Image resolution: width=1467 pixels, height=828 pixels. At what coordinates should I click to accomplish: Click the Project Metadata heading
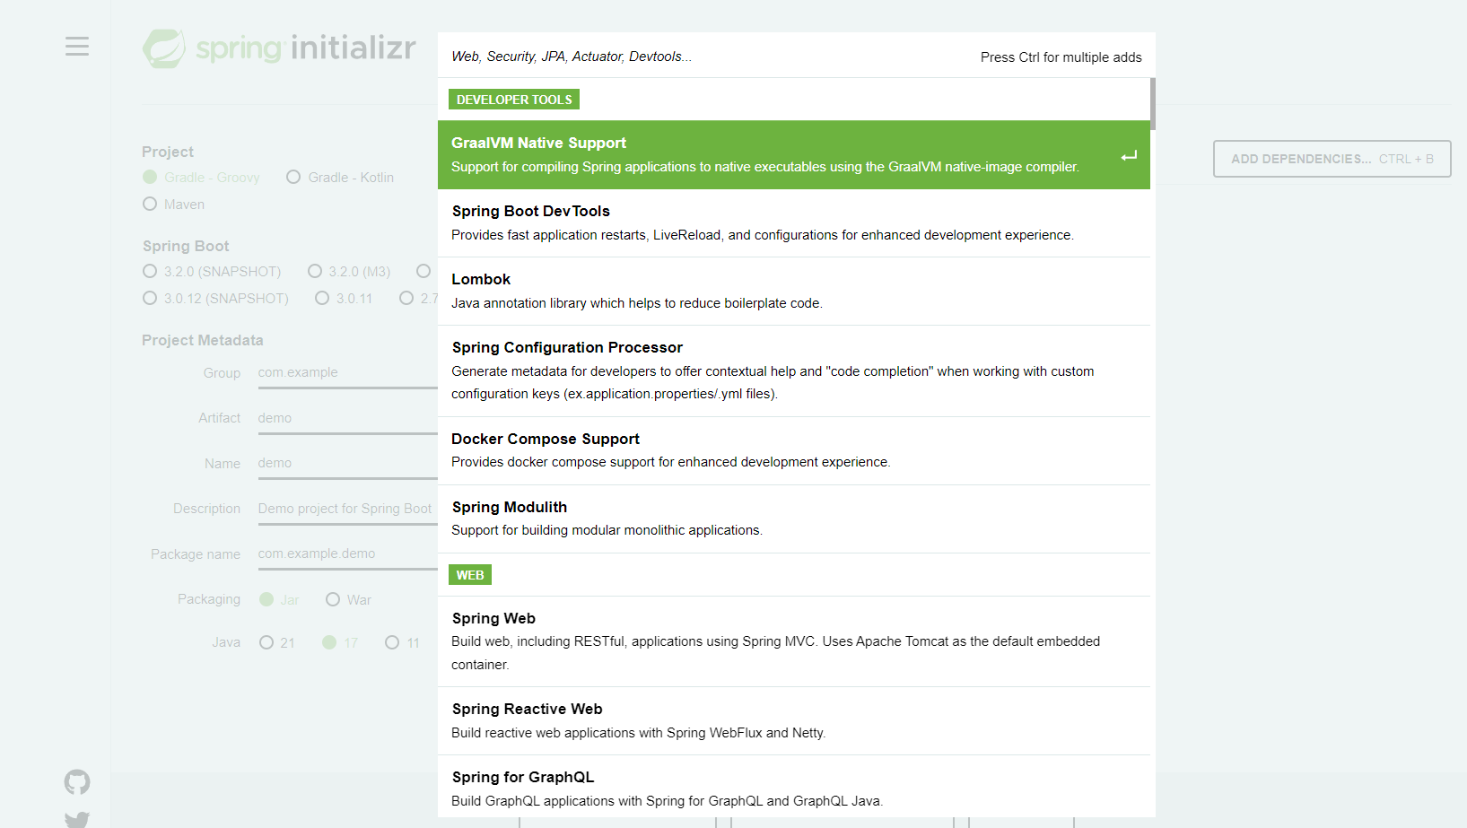pos(203,341)
